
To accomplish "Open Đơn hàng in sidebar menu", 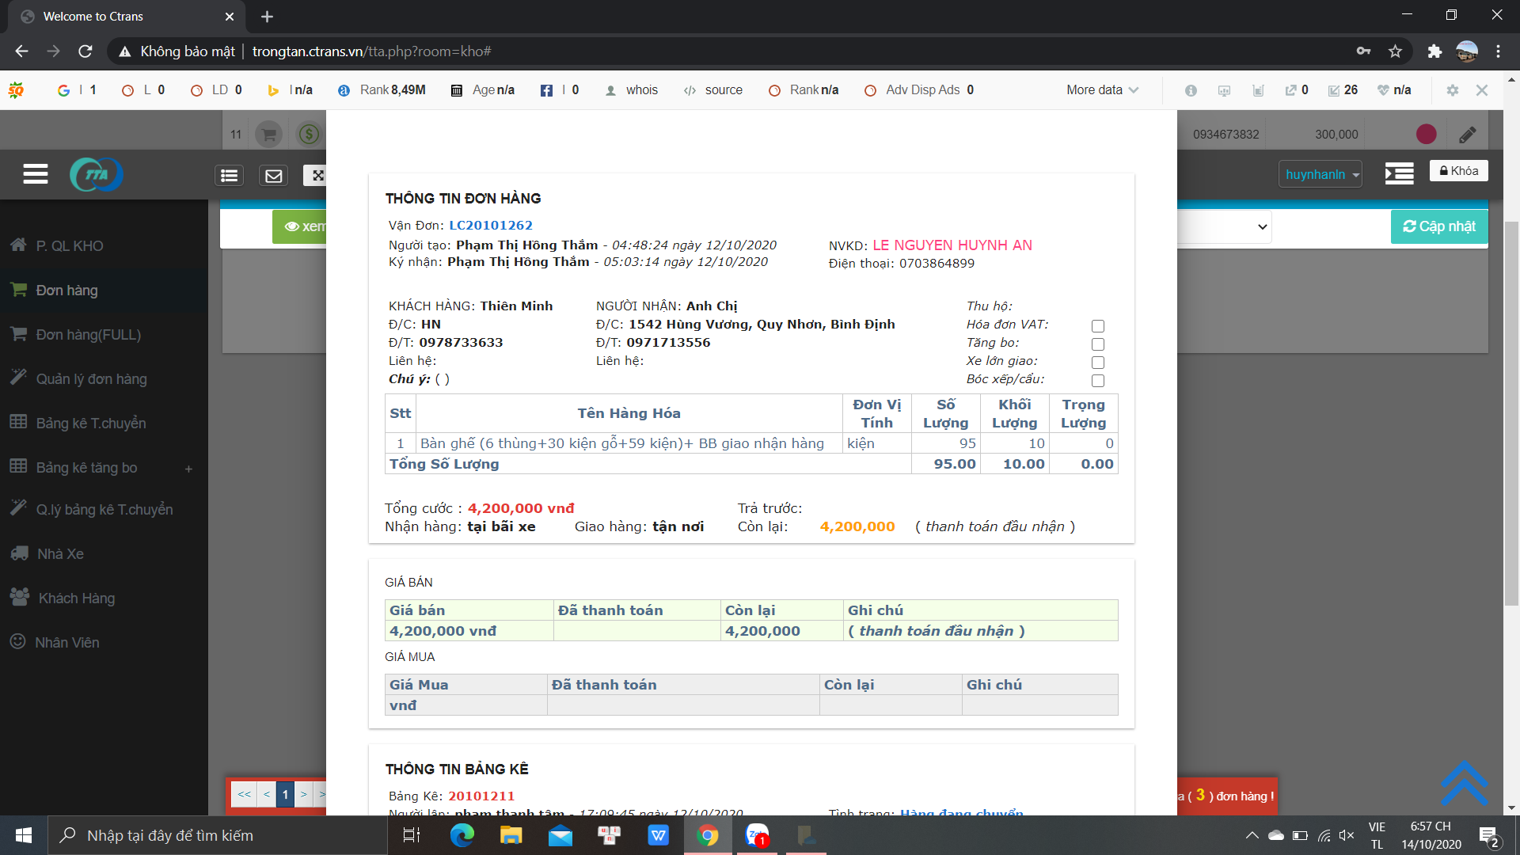I will [66, 291].
